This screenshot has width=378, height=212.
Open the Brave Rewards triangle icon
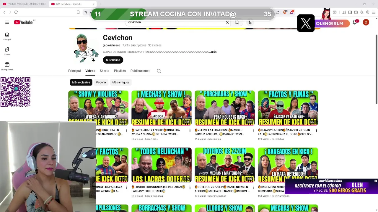292,12
